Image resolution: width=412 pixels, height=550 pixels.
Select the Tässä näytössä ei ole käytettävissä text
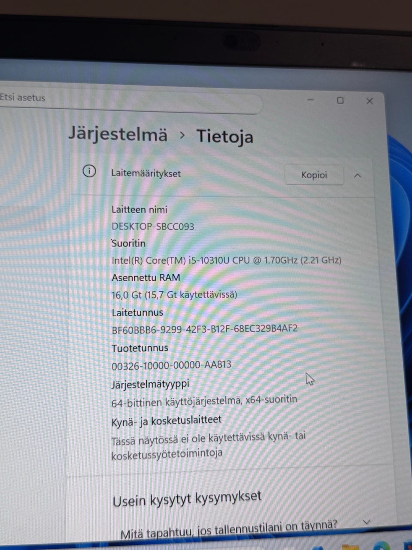coord(209,446)
